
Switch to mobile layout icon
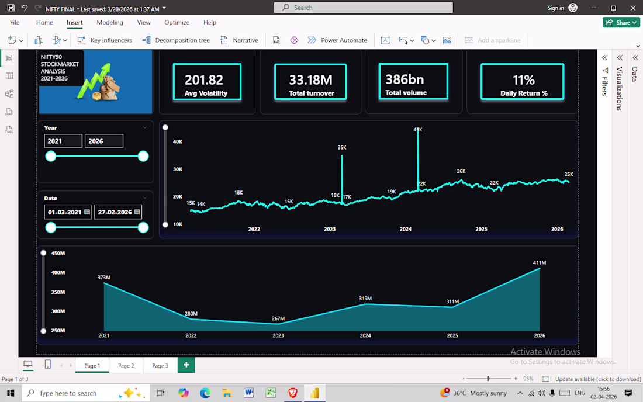[x=47, y=364]
